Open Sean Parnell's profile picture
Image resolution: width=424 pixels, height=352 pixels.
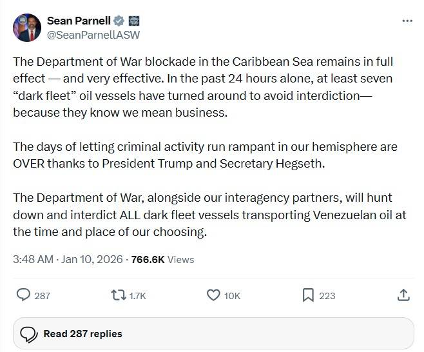pos(27,28)
